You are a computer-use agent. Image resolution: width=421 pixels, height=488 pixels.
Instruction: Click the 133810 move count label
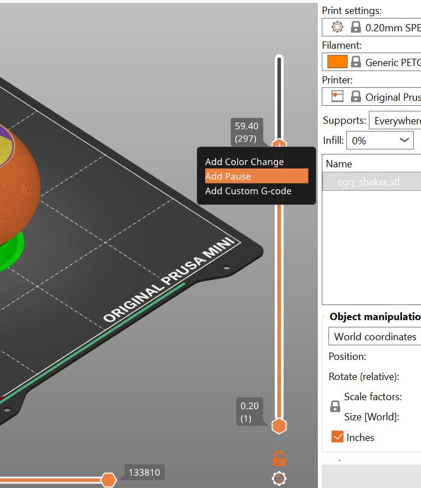(x=145, y=472)
